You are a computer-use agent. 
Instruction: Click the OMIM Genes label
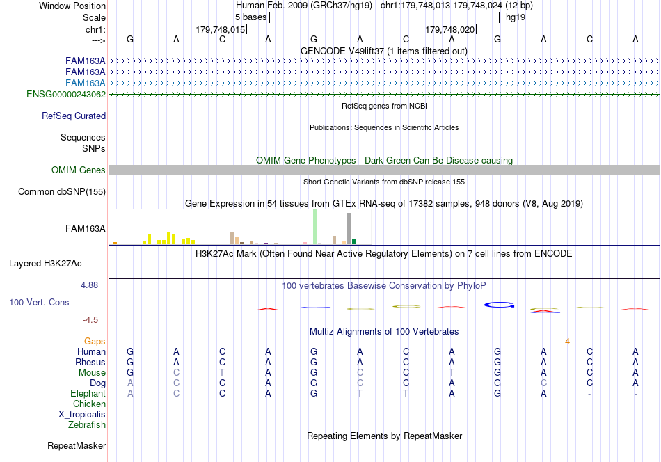coord(79,170)
